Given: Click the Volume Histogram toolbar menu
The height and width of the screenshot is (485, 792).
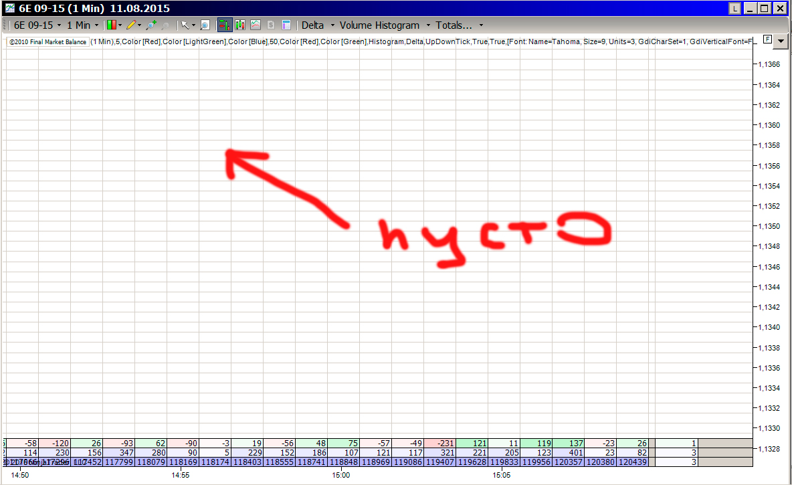Looking at the screenshot, I should coord(379,25).
